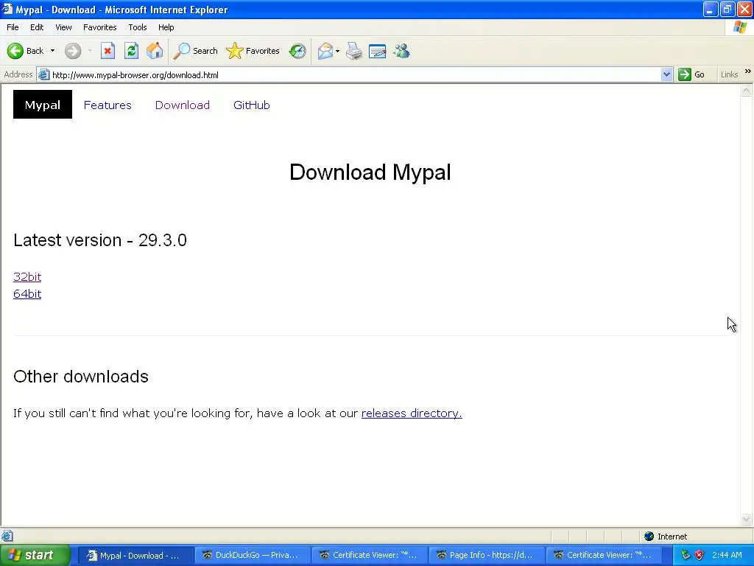Open the View menu
The width and height of the screenshot is (754, 566).
(x=63, y=27)
